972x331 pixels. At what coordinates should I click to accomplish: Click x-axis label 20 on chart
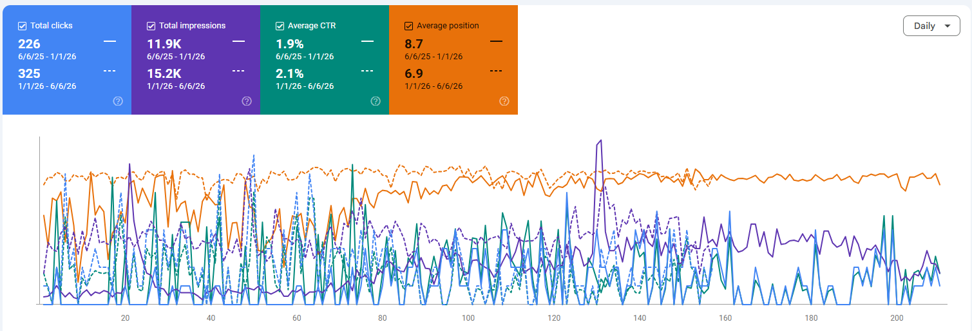coord(125,318)
